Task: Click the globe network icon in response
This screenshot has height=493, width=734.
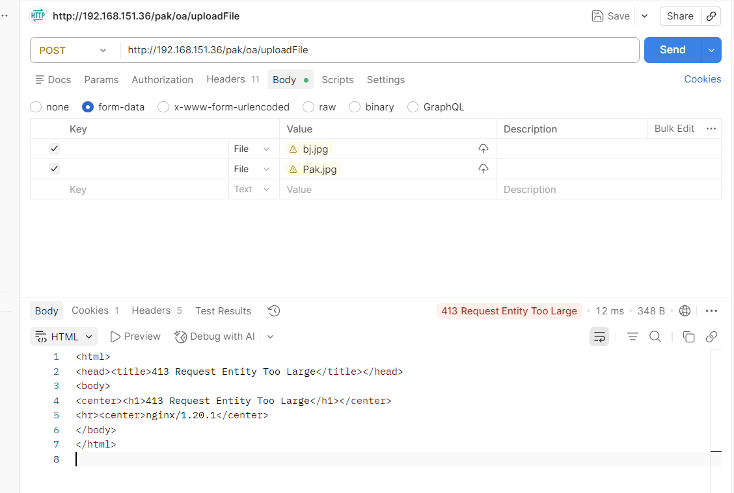Action: click(x=685, y=310)
